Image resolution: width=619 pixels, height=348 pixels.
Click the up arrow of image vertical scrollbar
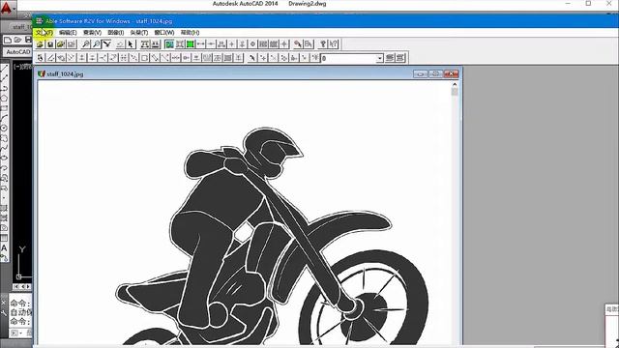click(x=455, y=84)
